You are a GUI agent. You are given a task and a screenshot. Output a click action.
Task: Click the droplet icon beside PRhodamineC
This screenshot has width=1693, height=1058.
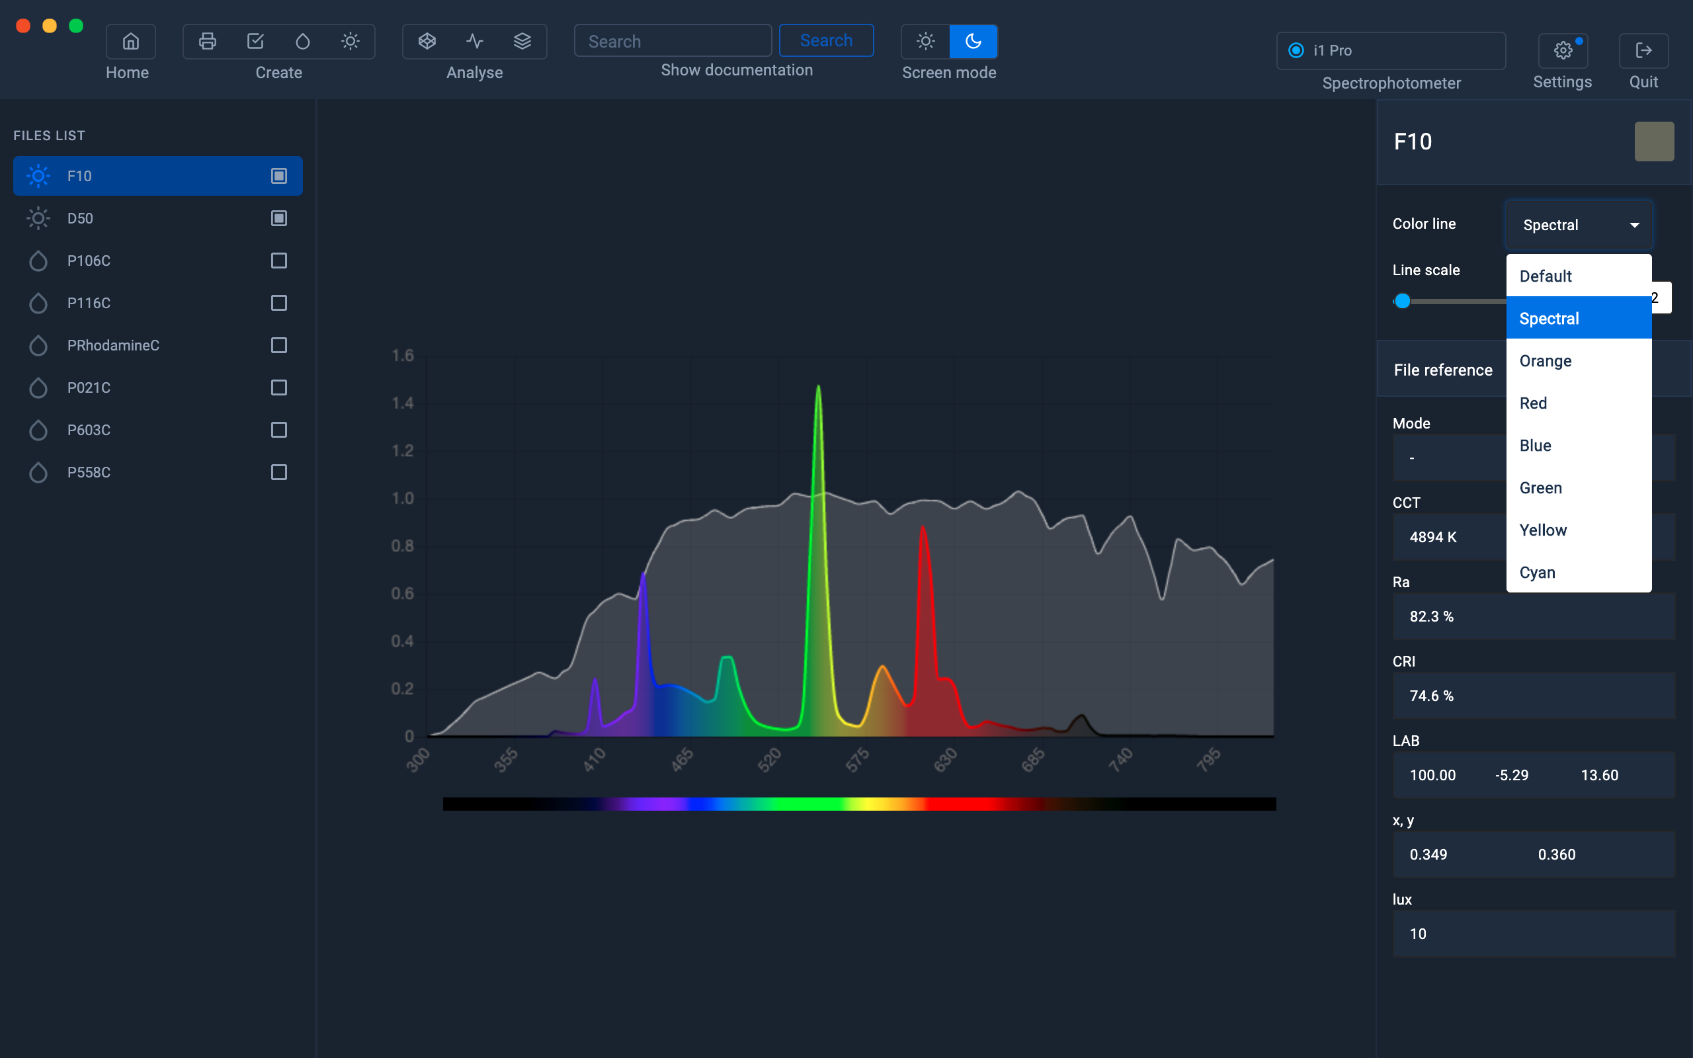point(38,345)
